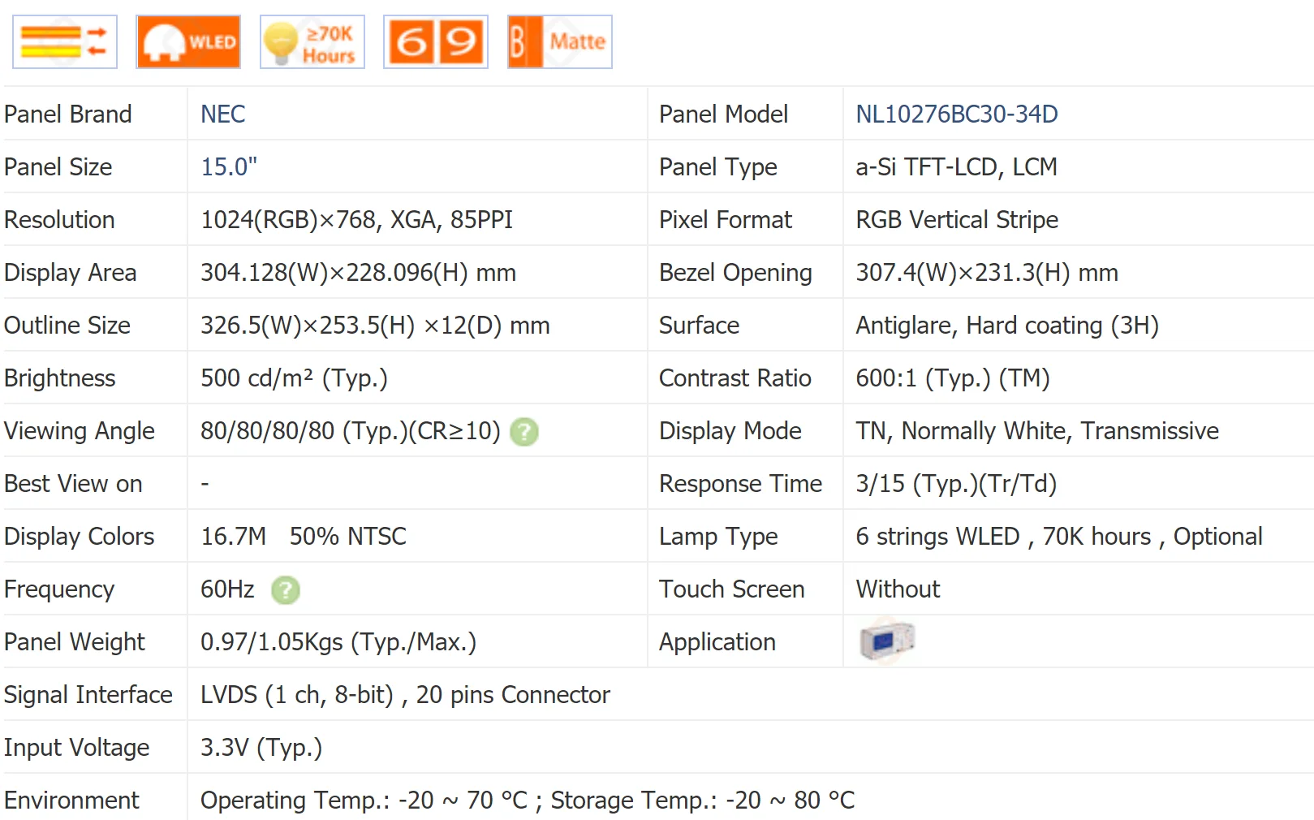The width and height of the screenshot is (1314, 820).
Task: Click the Panel Type label
Action: (x=717, y=167)
